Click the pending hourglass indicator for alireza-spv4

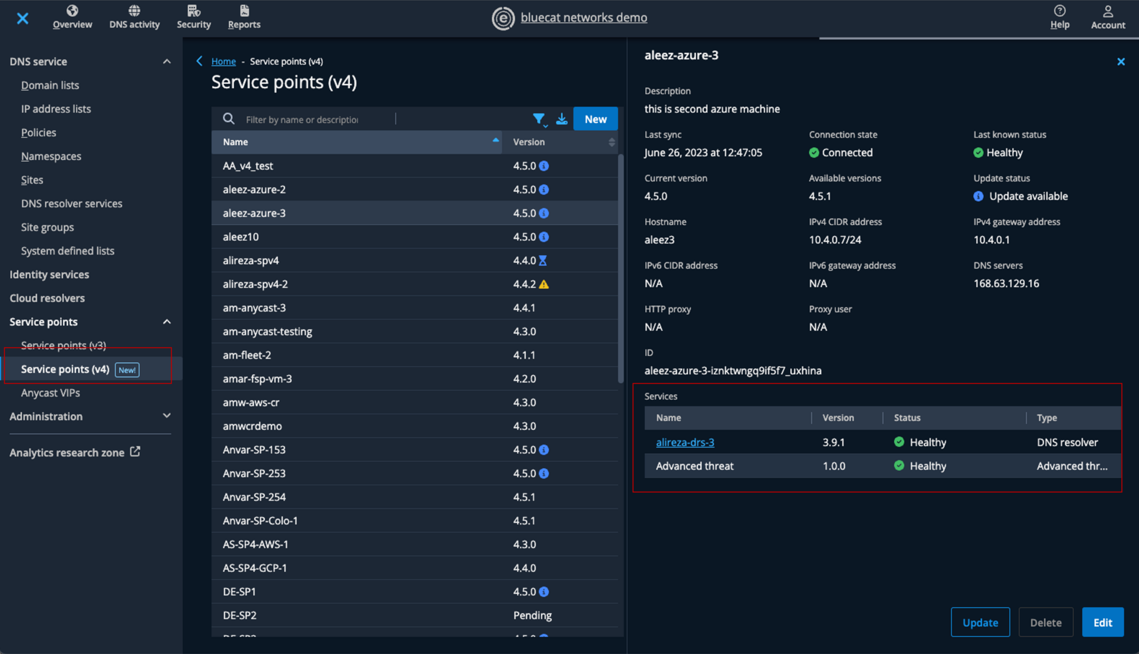click(x=543, y=260)
